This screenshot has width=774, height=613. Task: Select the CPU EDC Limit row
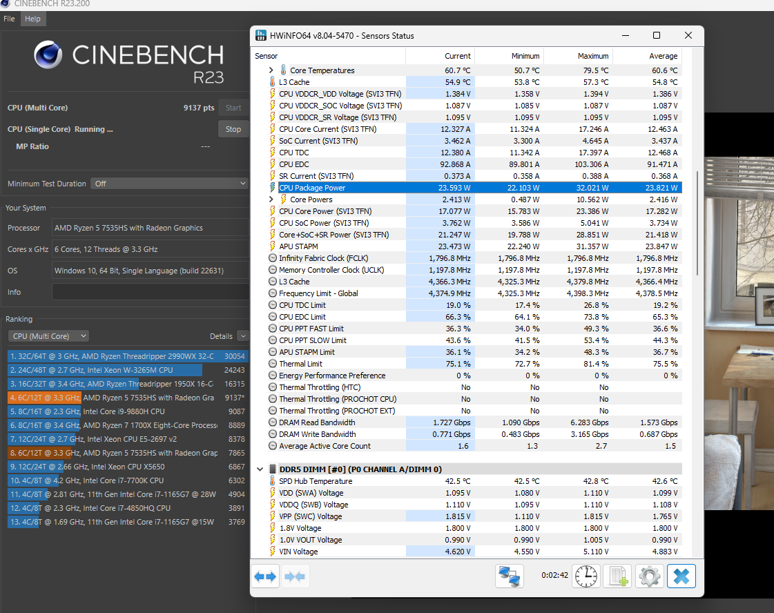tap(474, 317)
